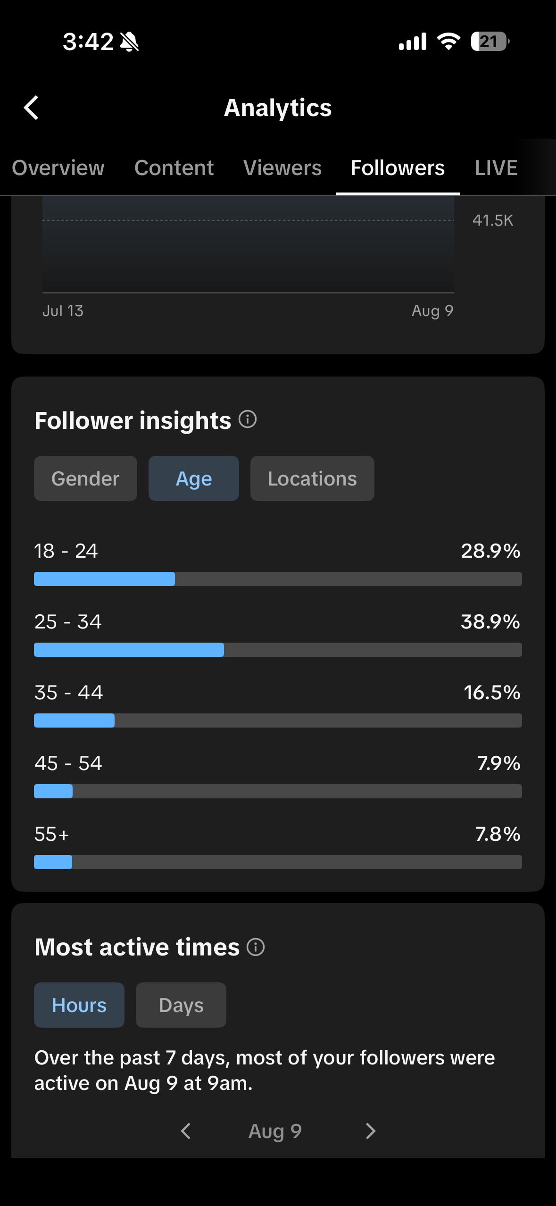Image resolution: width=556 pixels, height=1206 pixels.
Task: Select the Gender filter chip
Action: 85,478
